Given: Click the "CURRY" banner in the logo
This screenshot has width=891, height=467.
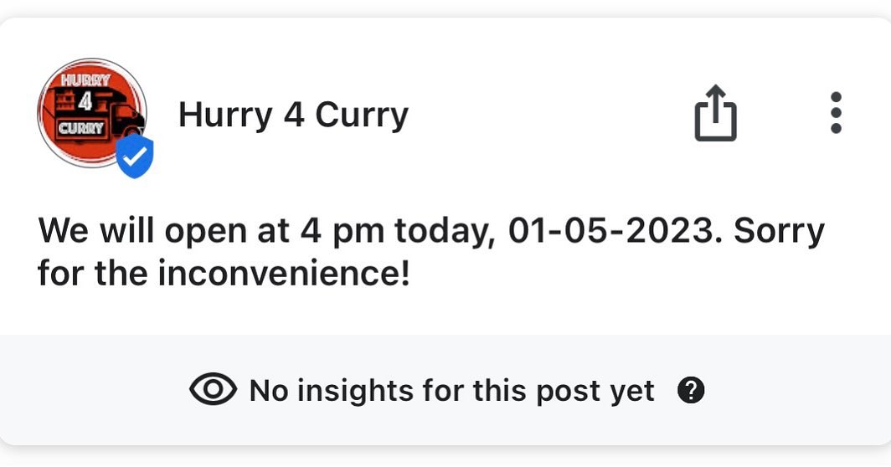Looking at the screenshot, I should click(x=81, y=130).
